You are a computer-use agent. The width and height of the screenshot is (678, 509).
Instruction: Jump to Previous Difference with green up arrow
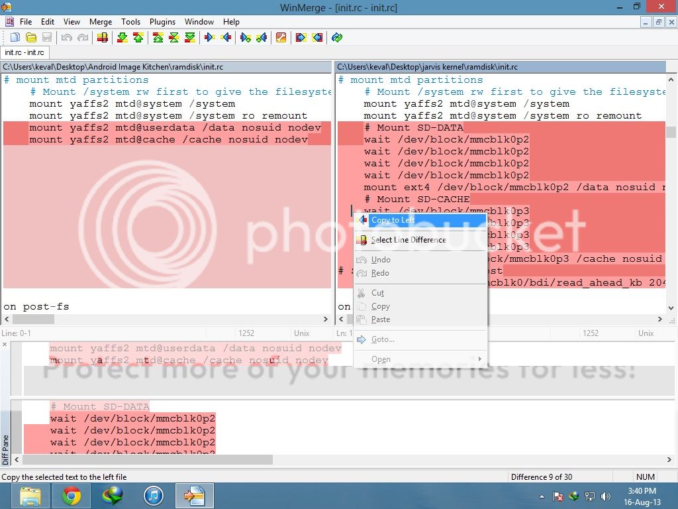[138, 38]
